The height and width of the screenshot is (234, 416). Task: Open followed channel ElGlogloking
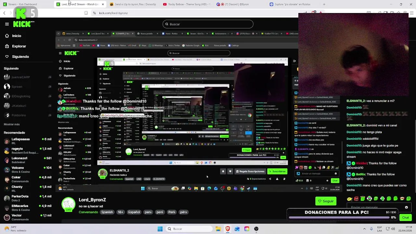[x=28, y=96]
